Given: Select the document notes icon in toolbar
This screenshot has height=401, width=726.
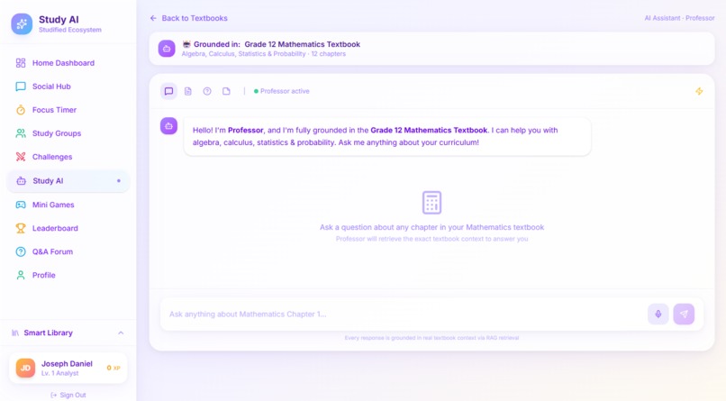Looking at the screenshot, I should click(x=188, y=91).
